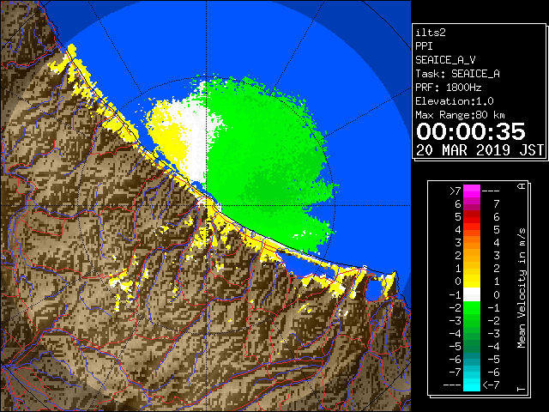Click the "T" marker at legend bottom
This screenshot has width=549, height=412.
point(522,389)
